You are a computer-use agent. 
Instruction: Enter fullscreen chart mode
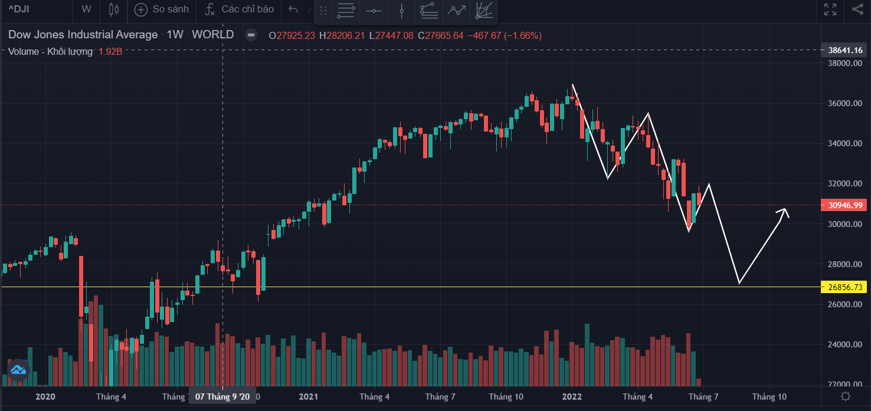(830, 9)
